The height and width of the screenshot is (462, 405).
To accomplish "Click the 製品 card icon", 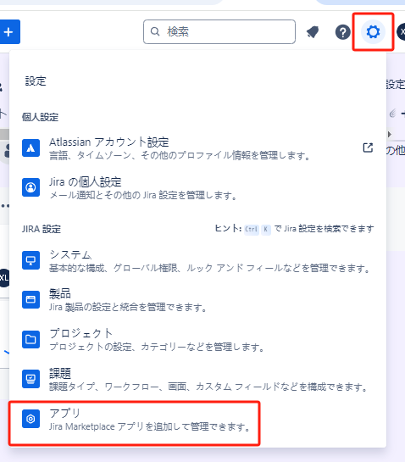I will click(x=31, y=299).
